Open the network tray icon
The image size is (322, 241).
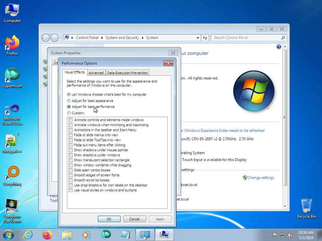283,235
